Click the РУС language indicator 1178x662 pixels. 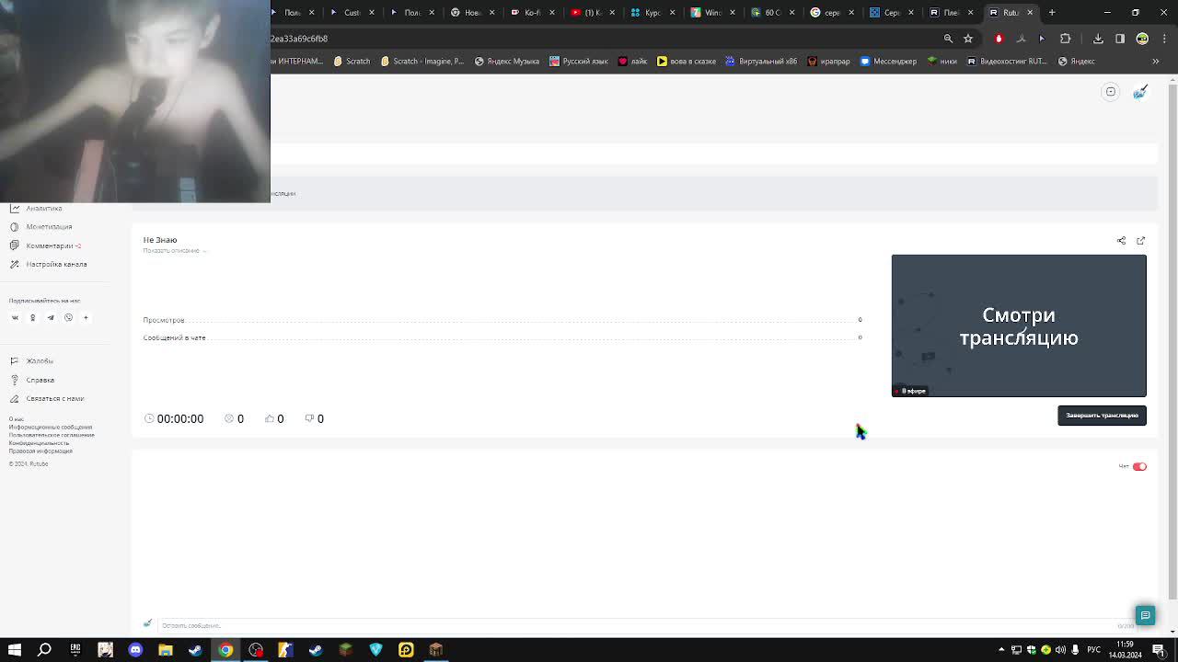[1094, 650]
